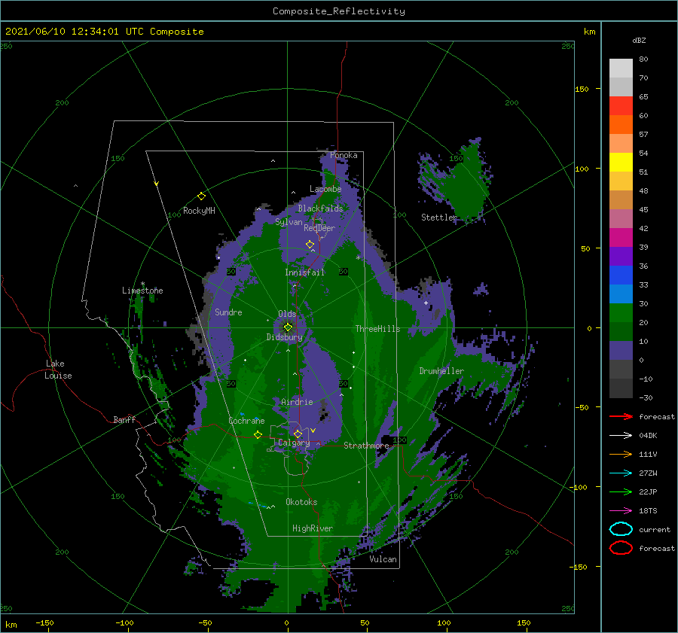Click the -30 value on dBZ scale

[646, 398]
